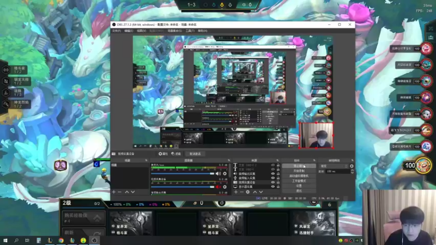Mute the microphone channel speaker icon
436x245 pixels.
219,174
